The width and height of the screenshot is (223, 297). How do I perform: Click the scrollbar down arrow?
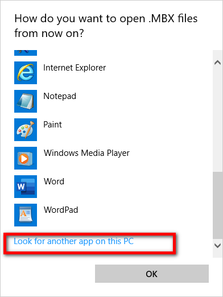tap(217, 246)
